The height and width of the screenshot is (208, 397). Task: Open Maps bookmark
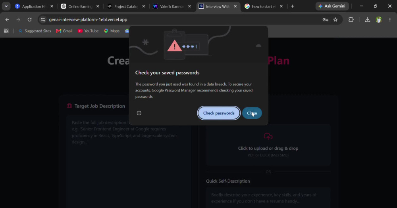(112, 31)
